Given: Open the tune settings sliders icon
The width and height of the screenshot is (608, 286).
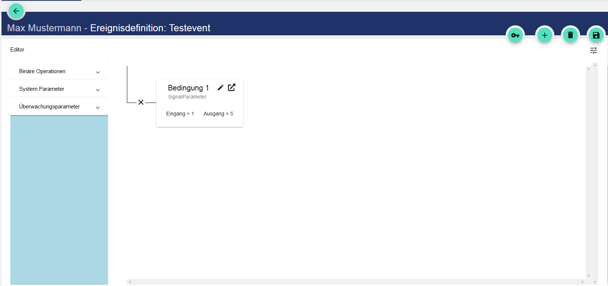Looking at the screenshot, I should [594, 50].
